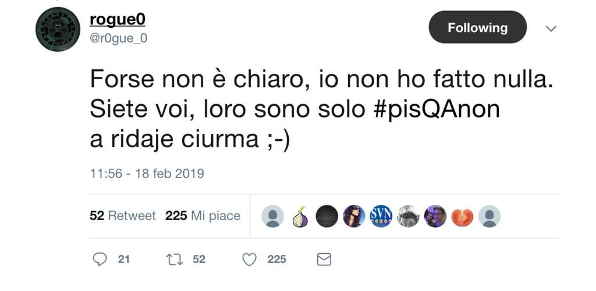Image resolution: width=596 pixels, height=291 pixels.
Task: View the 225 Mi piace list
Action: 203,216
